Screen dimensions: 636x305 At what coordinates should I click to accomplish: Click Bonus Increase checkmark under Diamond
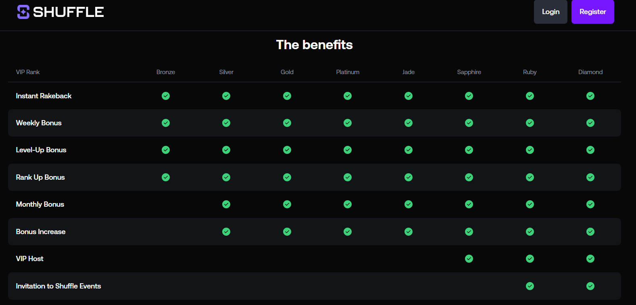pyautogui.click(x=590, y=232)
